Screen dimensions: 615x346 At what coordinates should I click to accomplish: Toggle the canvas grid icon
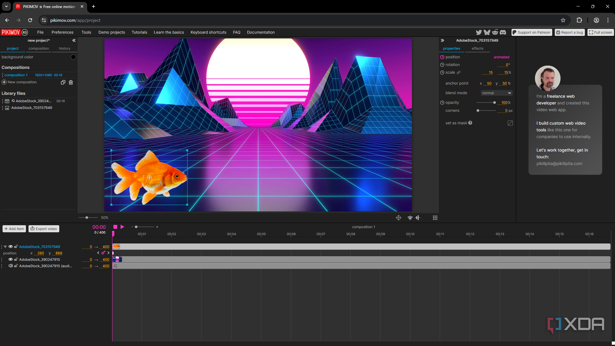tap(435, 218)
